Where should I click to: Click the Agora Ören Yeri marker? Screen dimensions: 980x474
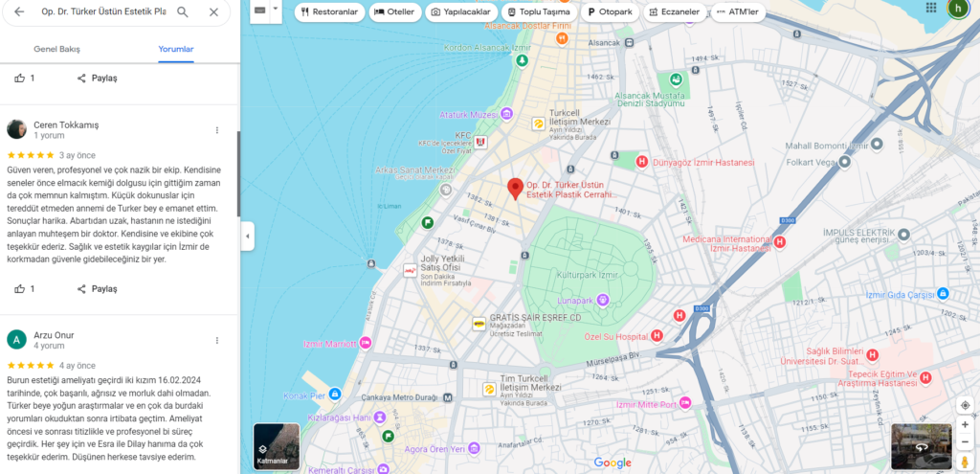point(474,448)
